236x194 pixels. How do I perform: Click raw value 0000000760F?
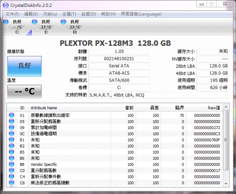(x=207, y=140)
